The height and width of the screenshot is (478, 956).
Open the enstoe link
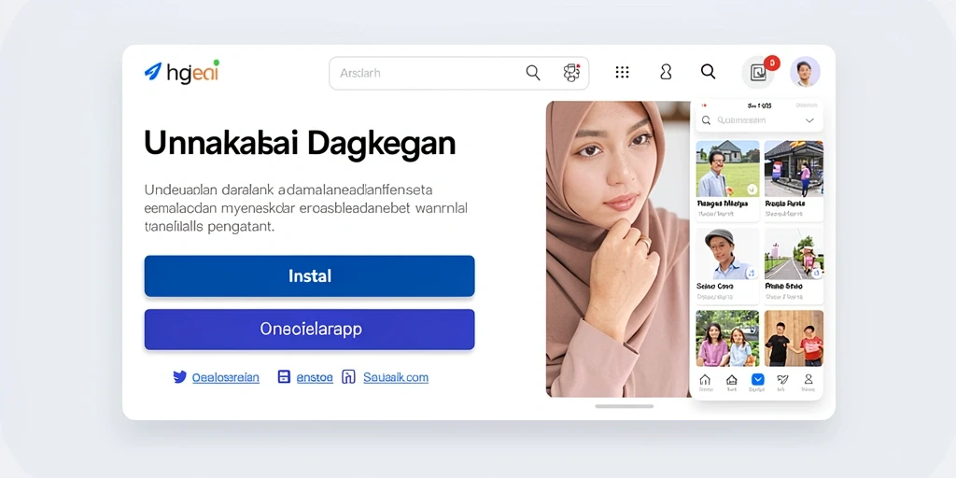pos(315,377)
